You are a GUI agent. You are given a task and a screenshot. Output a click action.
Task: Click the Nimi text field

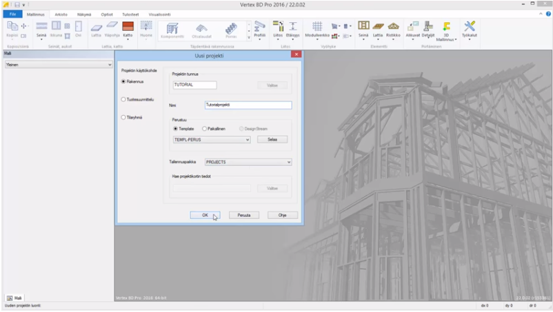coord(248,105)
